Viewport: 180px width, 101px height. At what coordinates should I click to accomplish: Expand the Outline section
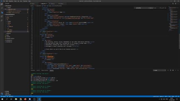7,91
